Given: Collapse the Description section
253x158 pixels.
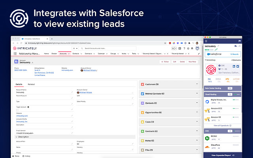Looking at the screenshot, I should click(x=17, y=137).
